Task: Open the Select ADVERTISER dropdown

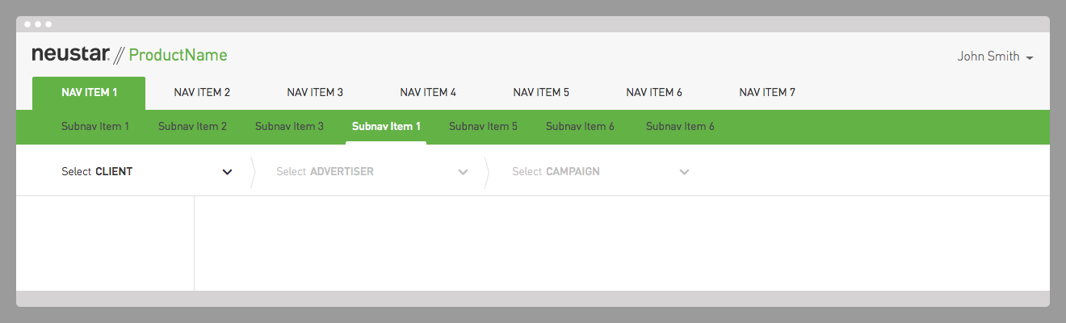Action: tap(371, 172)
